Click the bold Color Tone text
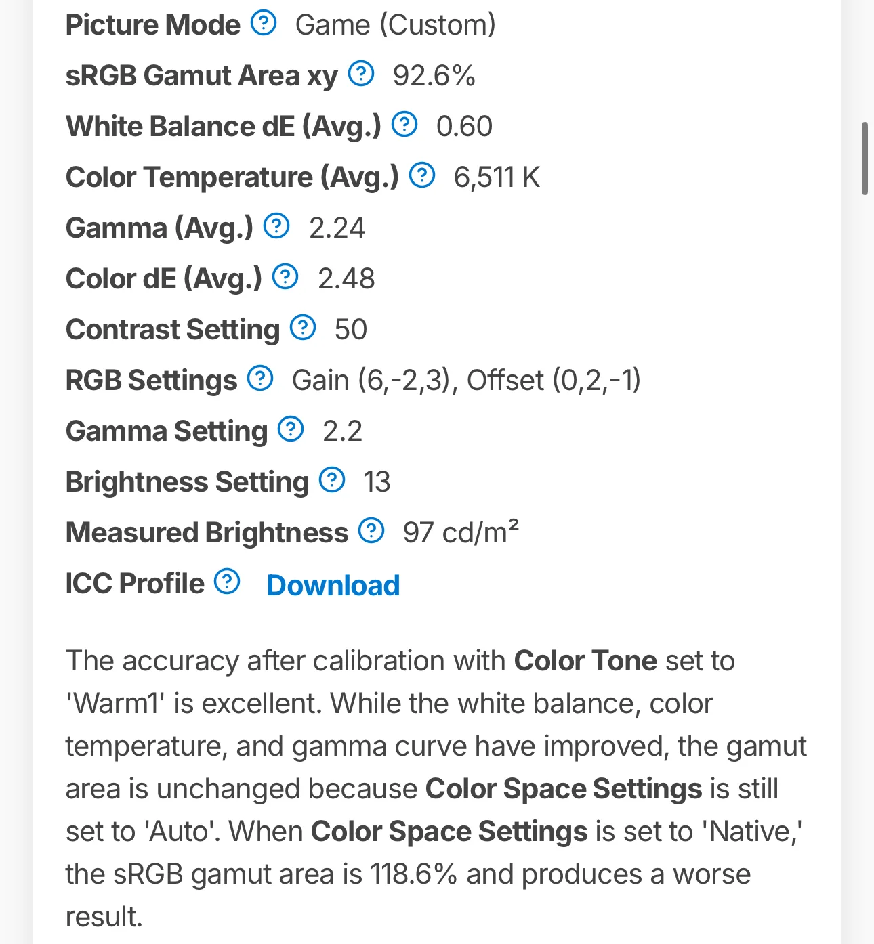The image size is (874, 944). [x=585, y=661]
